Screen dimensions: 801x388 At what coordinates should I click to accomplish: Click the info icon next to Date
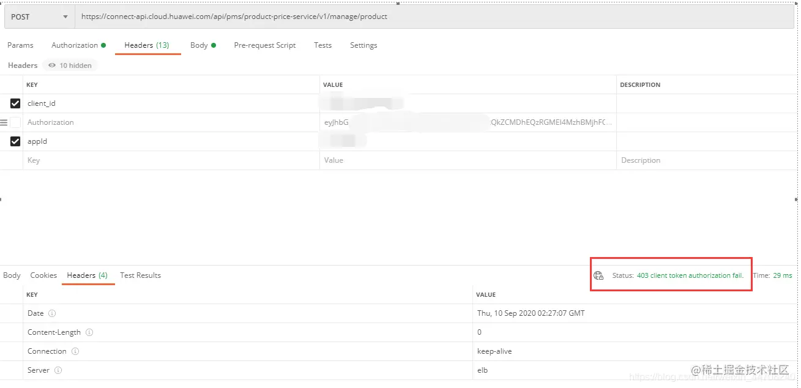52,313
